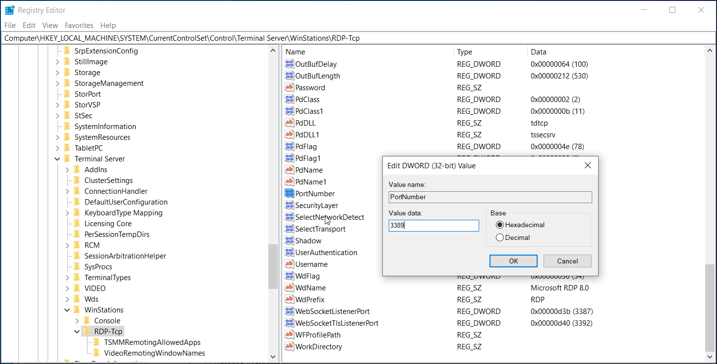This screenshot has width=717, height=364.
Task: Select the StorageManagement key
Action: pos(109,83)
